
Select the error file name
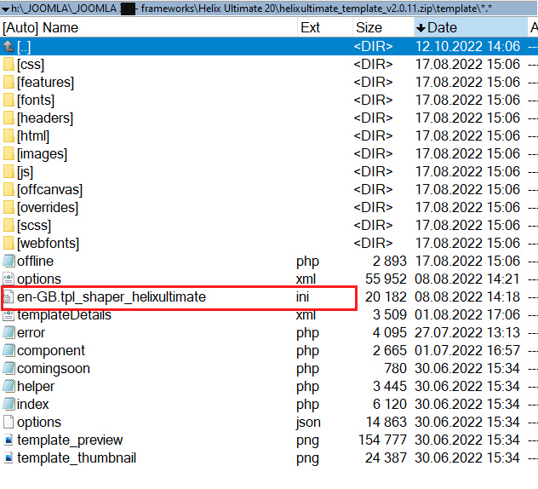pos(31,333)
